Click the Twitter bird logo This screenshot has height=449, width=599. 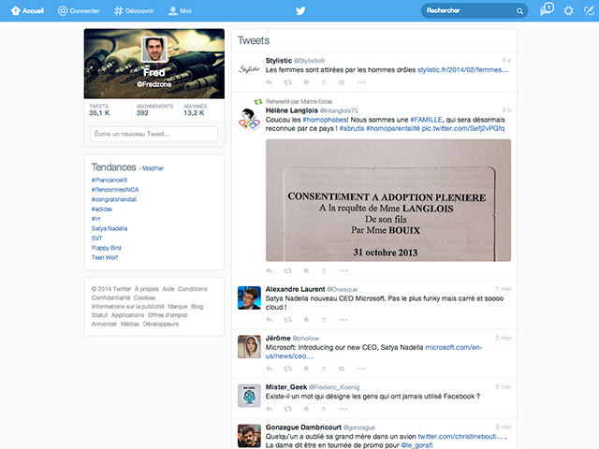pos(300,10)
